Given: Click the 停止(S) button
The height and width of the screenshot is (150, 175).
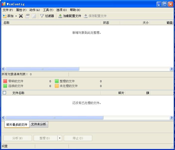Looking at the screenshot, I should 78,138.
